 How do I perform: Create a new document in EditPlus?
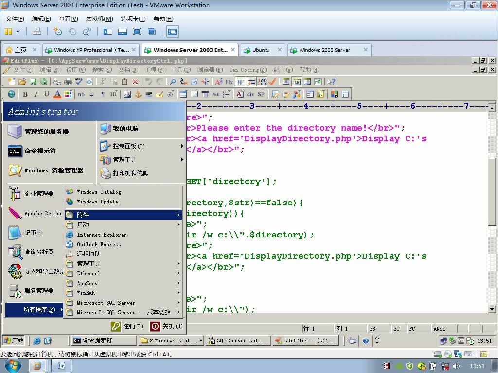pyautogui.click(x=12, y=82)
